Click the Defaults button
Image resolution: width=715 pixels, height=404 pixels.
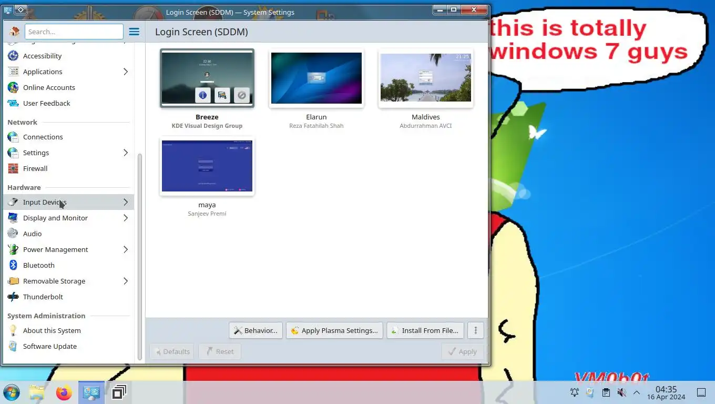(x=172, y=351)
